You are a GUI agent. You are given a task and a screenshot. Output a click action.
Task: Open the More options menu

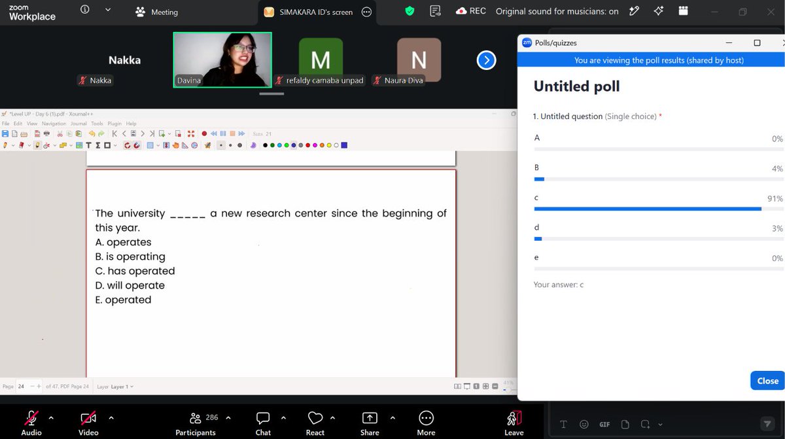pyautogui.click(x=426, y=422)
